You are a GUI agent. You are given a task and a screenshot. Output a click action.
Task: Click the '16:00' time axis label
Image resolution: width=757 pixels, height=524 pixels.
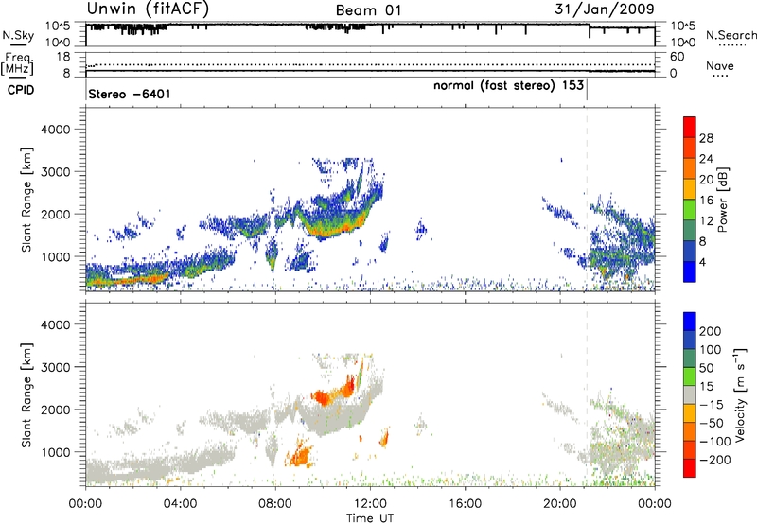point(465,504)
